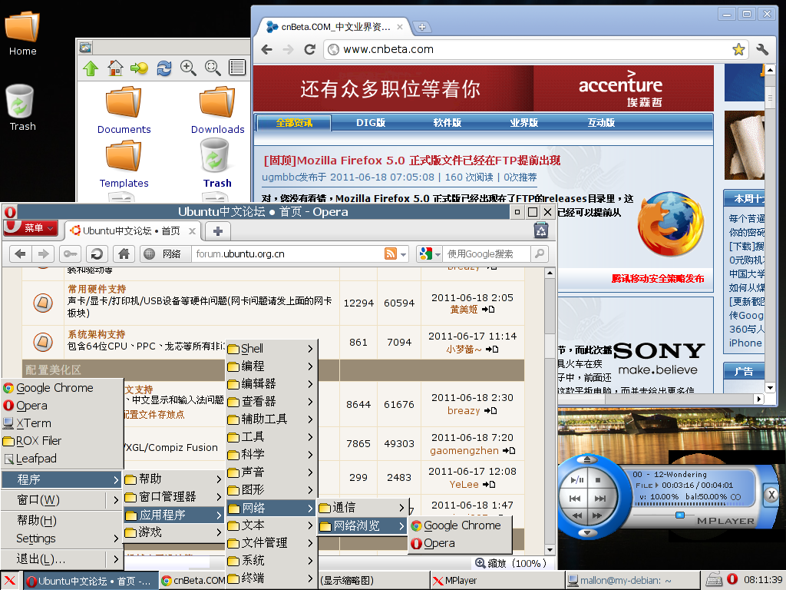
Task: Click Chrome's back arrow button
Action: point(266,49)
